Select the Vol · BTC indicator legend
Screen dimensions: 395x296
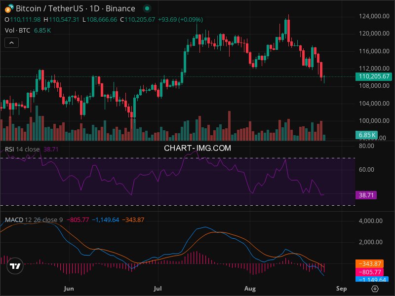17,30
